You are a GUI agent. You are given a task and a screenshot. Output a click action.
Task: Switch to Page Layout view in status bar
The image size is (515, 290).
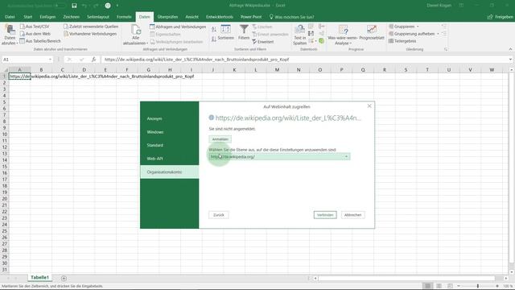(439, 286)
